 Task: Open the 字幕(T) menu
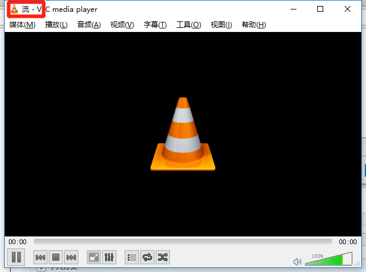point(155,25)
